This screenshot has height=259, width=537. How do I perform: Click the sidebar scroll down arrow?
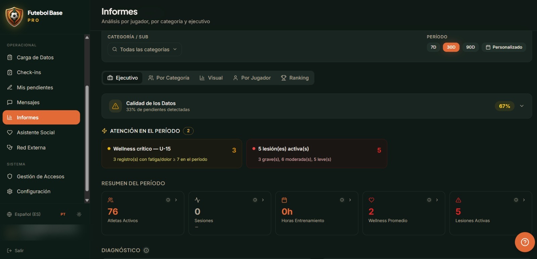tap(87, 200)
